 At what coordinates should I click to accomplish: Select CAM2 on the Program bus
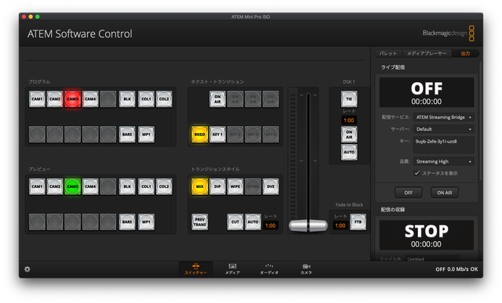(55, 99)
